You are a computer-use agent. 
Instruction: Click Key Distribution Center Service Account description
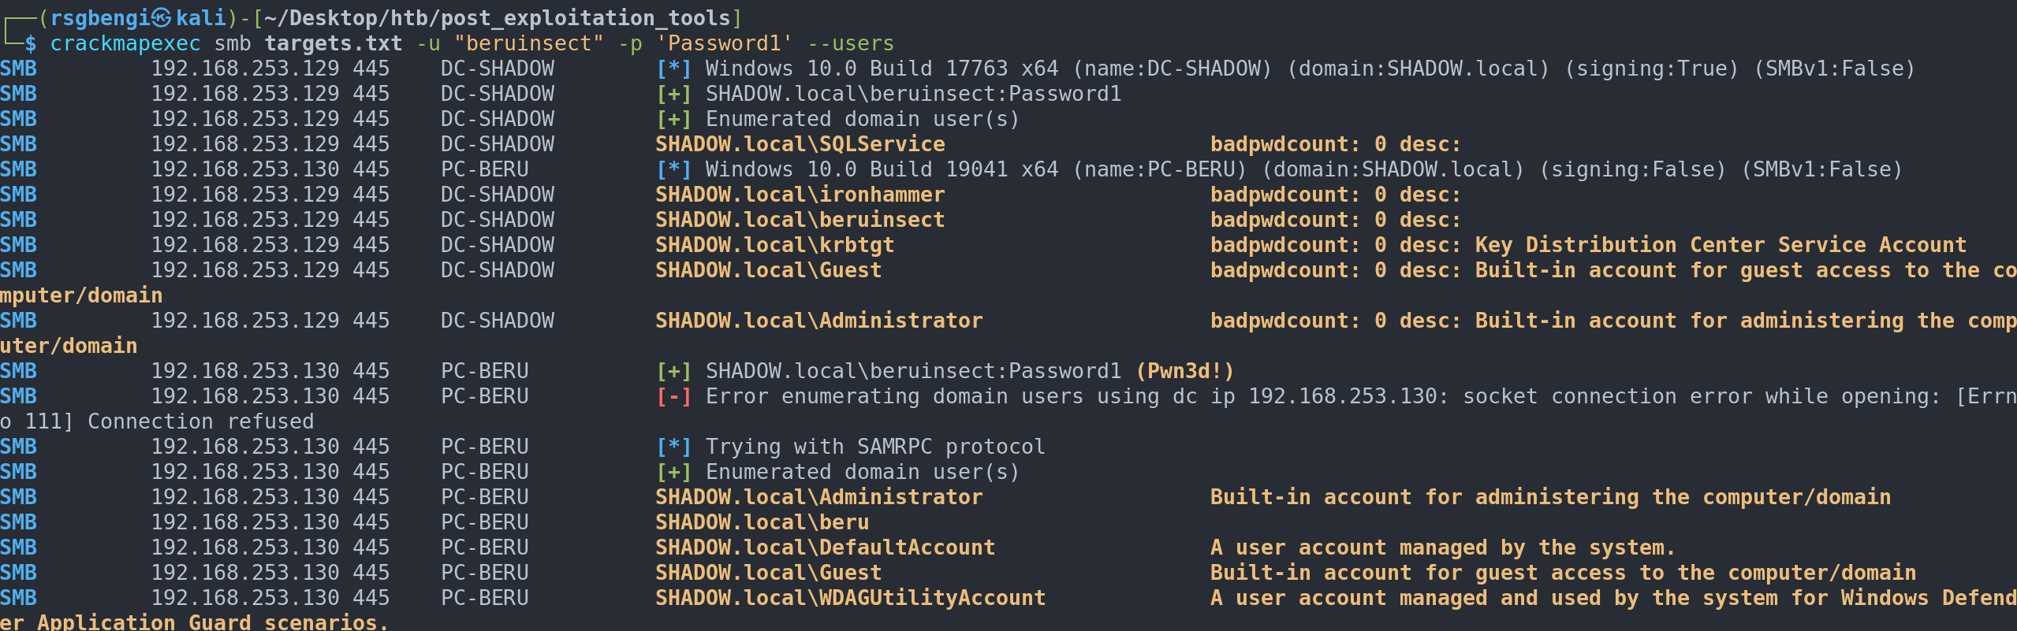pyautogui.click(x=1721, y=245)
